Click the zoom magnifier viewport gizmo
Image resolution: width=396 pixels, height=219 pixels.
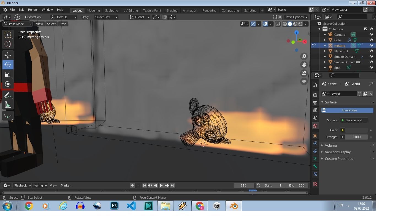(x=304, y=56)
